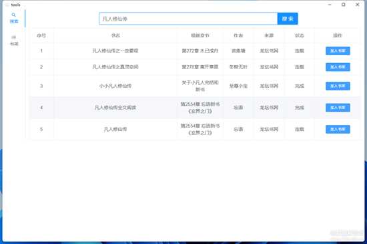Screen dimensions: 367x244
Task: Select the title 小小凡人修仙传
Action: pyautogui.click(x=115, y=86)
